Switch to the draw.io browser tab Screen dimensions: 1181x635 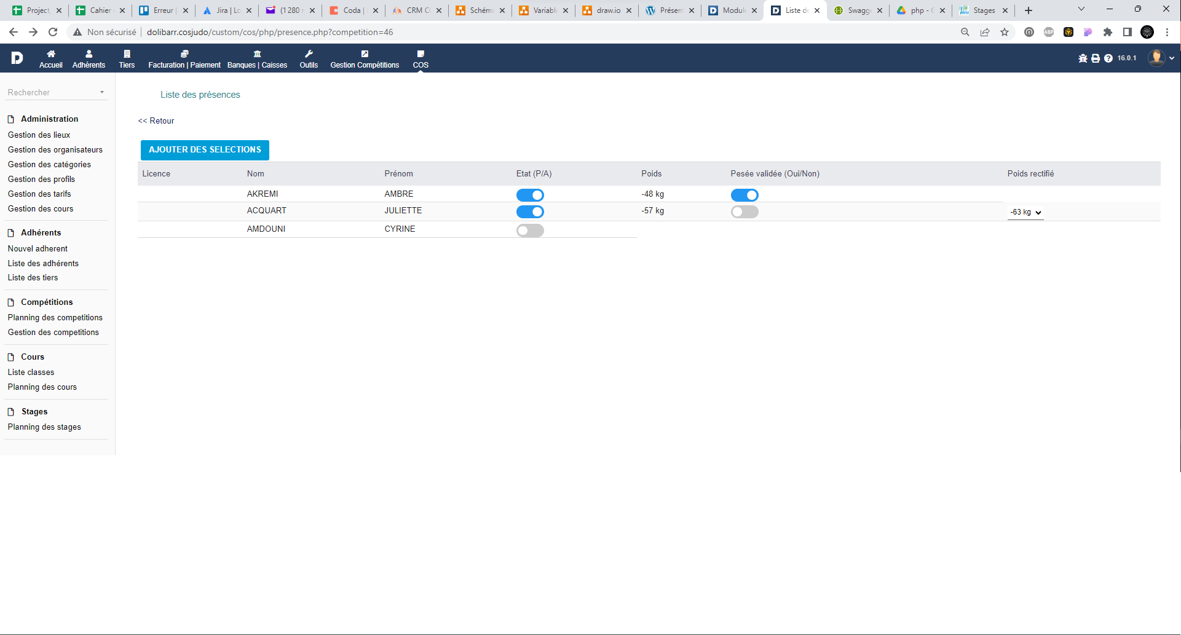(606, 10)
